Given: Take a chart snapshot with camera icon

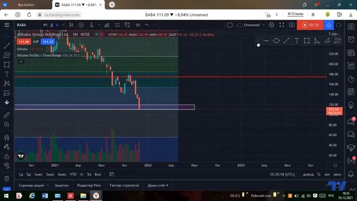Looking at the screenshot, I should [292, 25].
